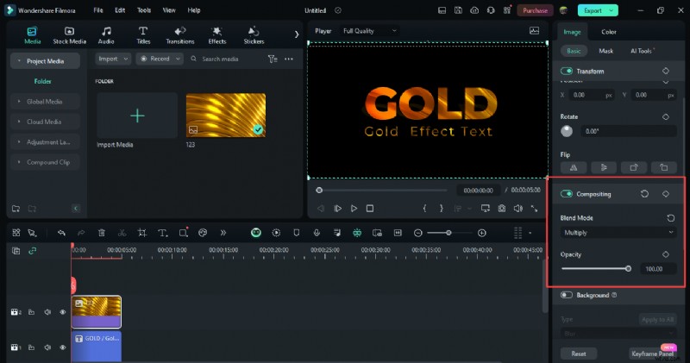
Task: Delete the selected clip
Action: [102, 233]
